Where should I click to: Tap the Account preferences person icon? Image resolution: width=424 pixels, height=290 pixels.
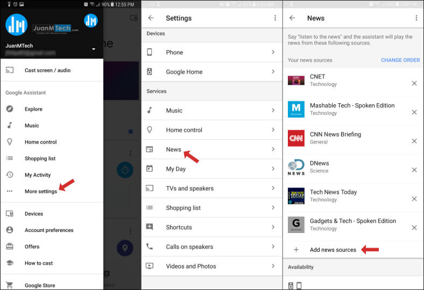pos(10,230)
